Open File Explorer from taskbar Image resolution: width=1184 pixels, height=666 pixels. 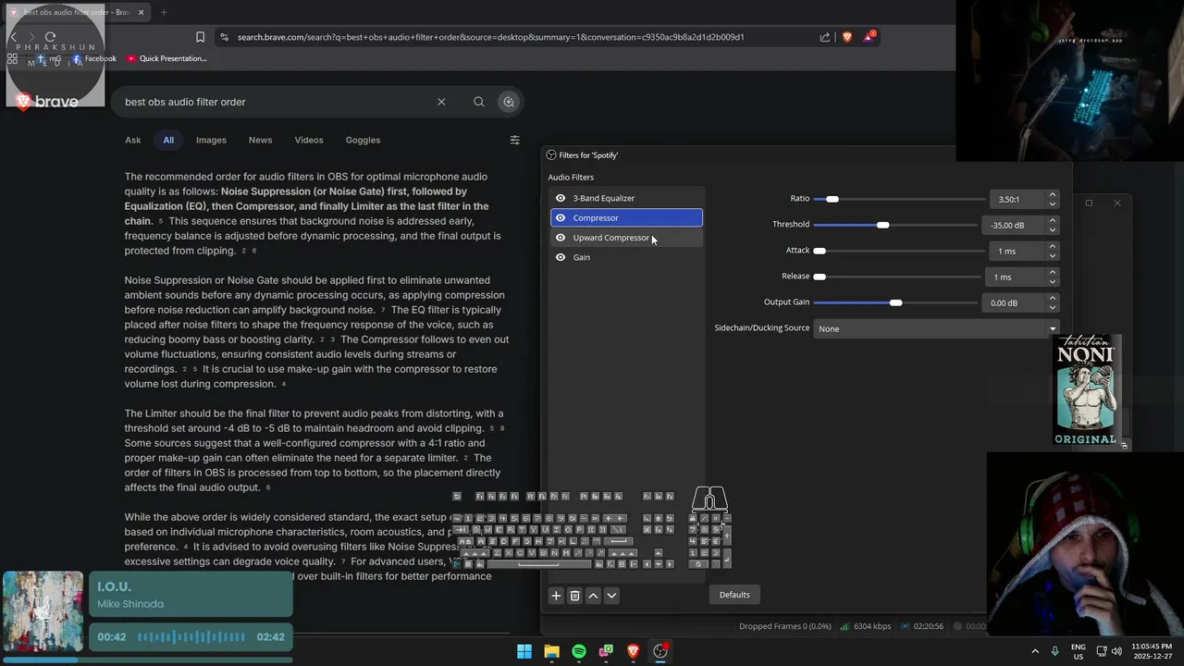[x=552, y=651]
